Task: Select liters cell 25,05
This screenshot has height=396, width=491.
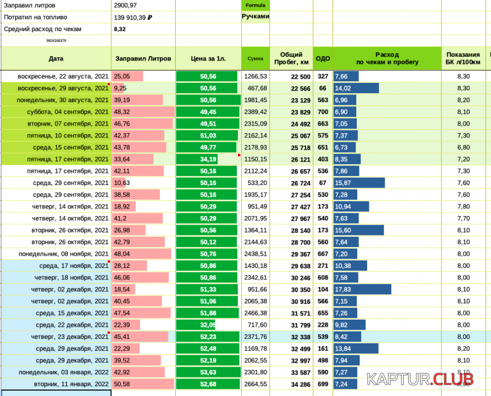Action: pos(143,76)
